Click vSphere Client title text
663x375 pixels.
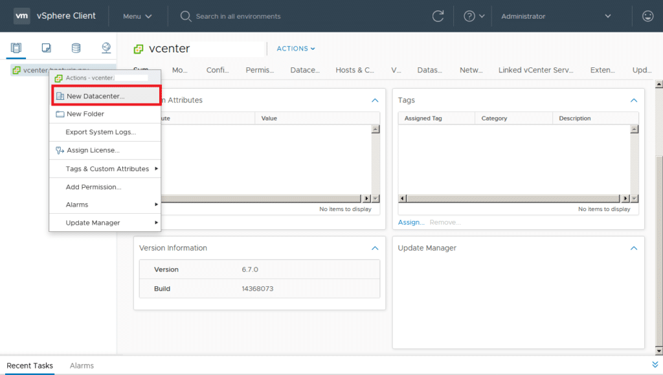coord(66,16)
